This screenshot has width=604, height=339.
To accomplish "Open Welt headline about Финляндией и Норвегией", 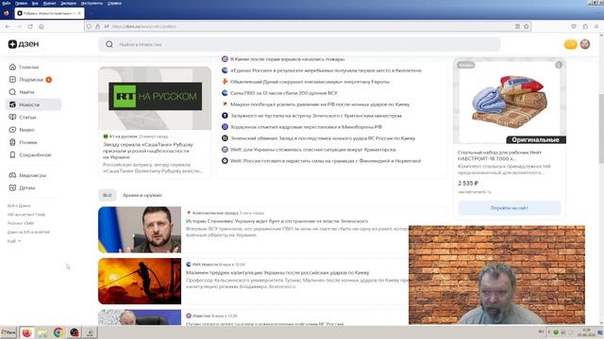I will pos(326,161).
